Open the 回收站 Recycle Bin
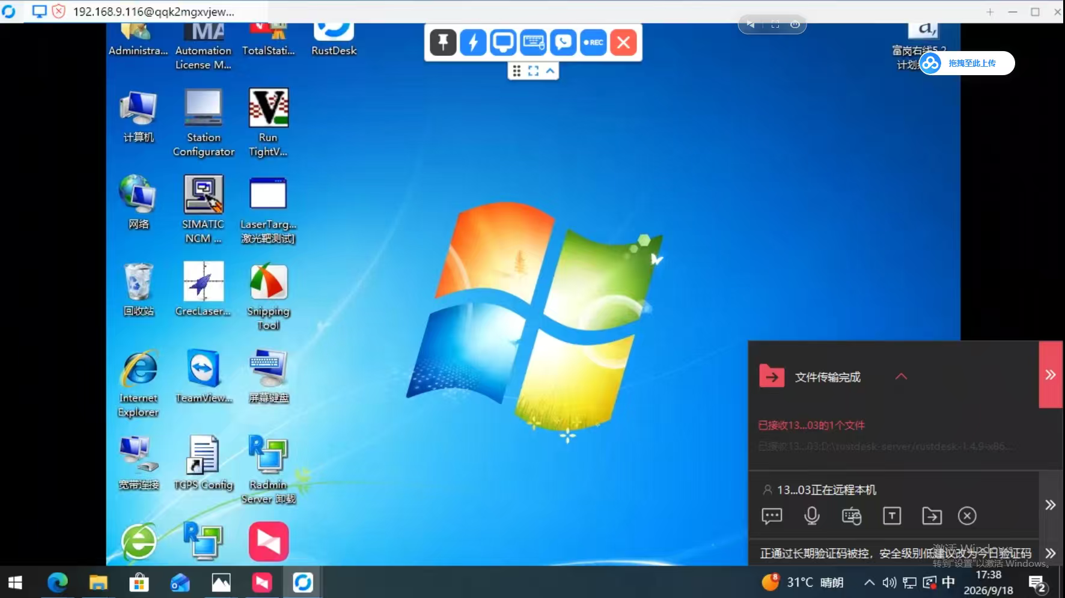Image resolution: width=1065 pixels, height=598 pixels. tap(139, 290)
